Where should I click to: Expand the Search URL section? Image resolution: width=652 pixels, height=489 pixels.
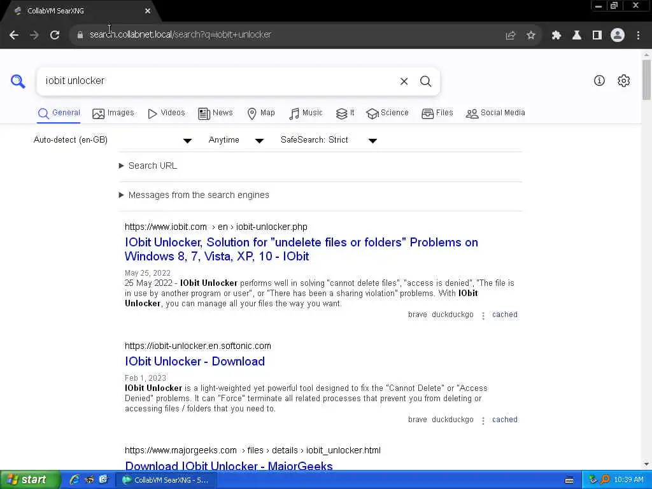148,166
